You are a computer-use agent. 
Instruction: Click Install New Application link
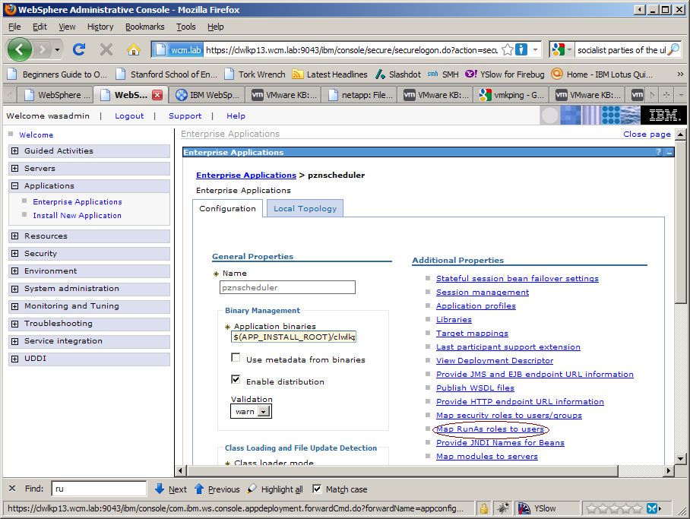click(x=77, y=215)
